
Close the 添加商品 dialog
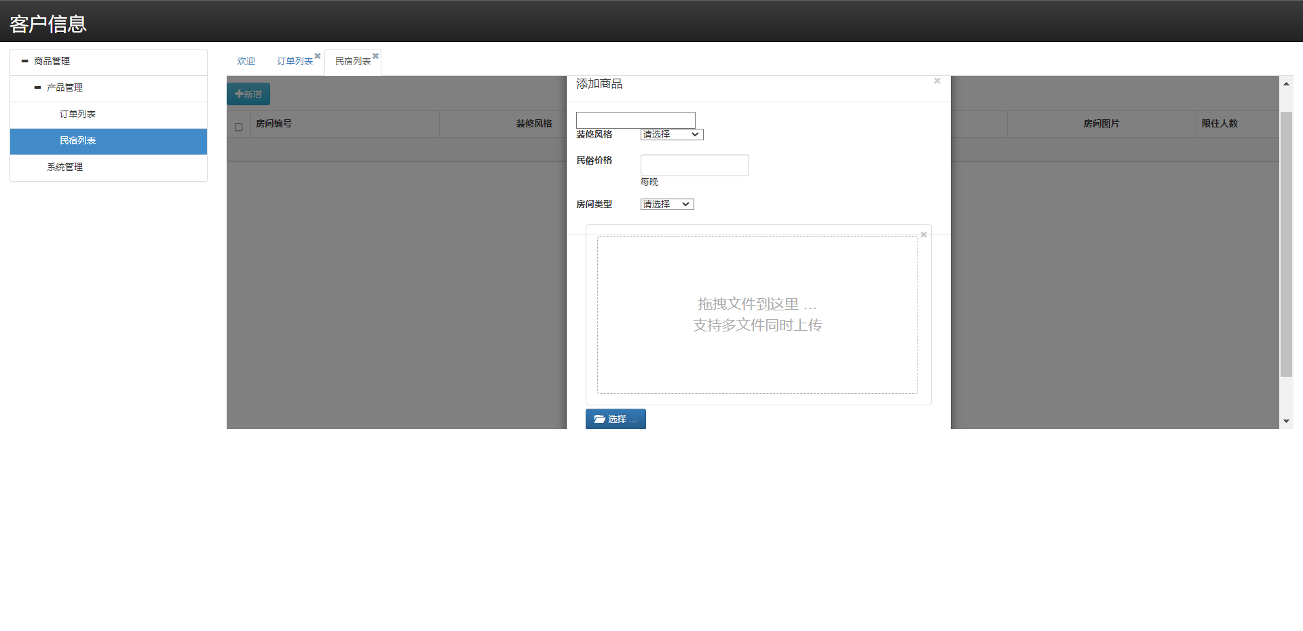(937, 81)
